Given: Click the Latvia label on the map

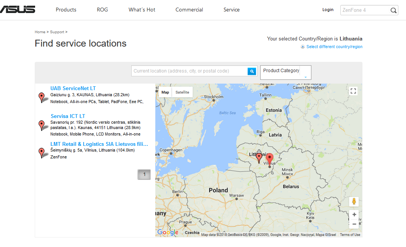Looking at the screenshot, I should (275, 135).
